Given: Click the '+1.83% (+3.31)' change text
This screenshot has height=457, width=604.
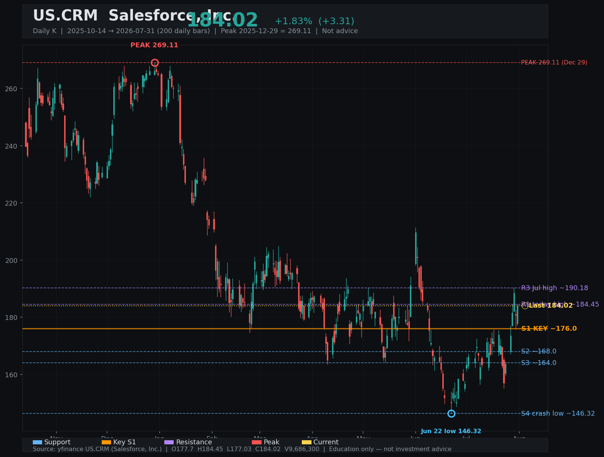Looking at the screenshot, I should coord(314,21).
